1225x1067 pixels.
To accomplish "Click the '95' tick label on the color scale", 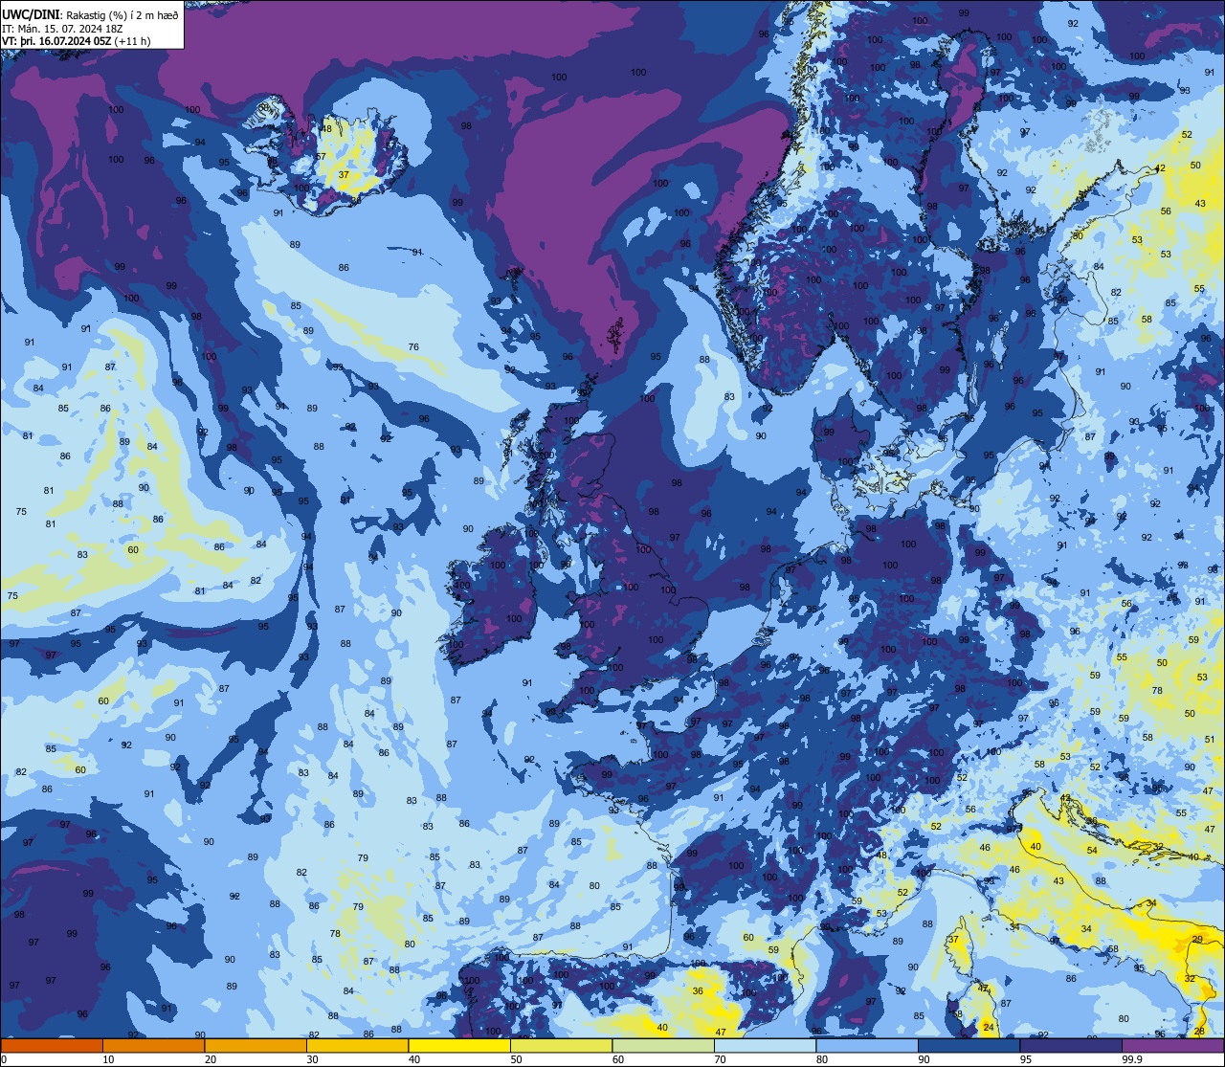I will point(1025,1059).
